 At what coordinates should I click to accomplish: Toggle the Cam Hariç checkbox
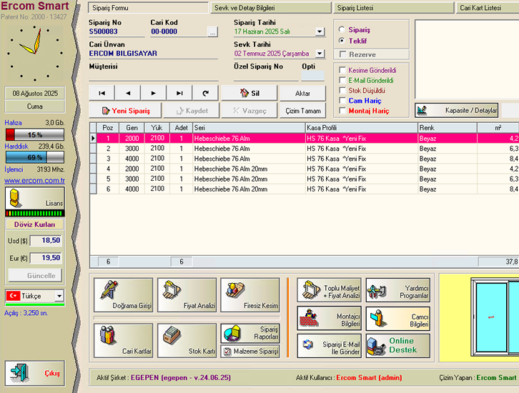click(x=343, y=101)
